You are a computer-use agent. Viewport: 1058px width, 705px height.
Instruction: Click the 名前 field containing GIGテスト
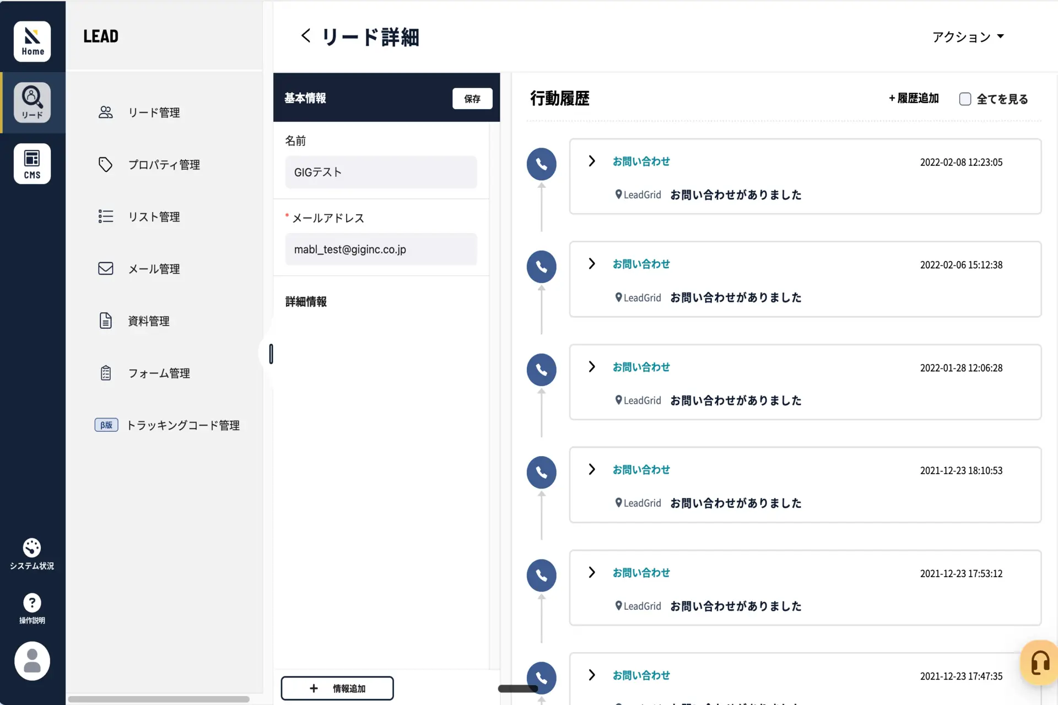381,172
